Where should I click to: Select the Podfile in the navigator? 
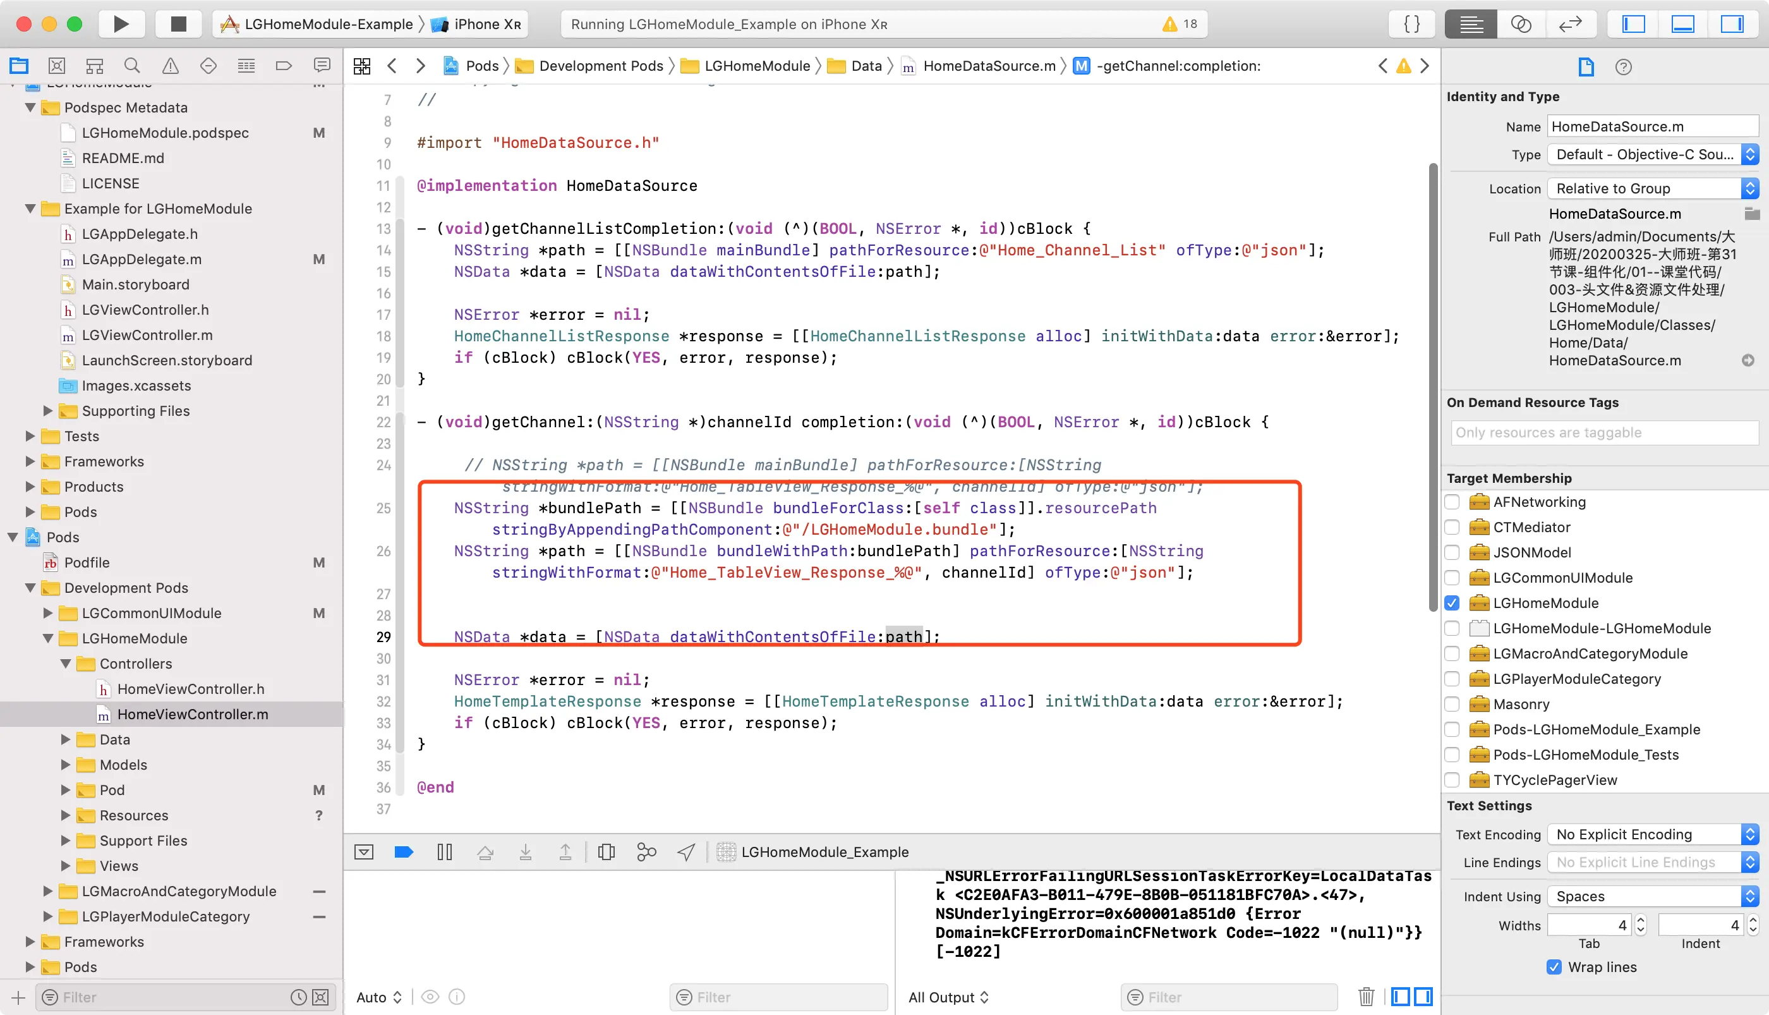point(87,562)
